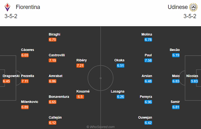Click Castrovilli's 7.19 rating badge
The height and width of the screenshot is (129, 201).
(x=53, y=60)
